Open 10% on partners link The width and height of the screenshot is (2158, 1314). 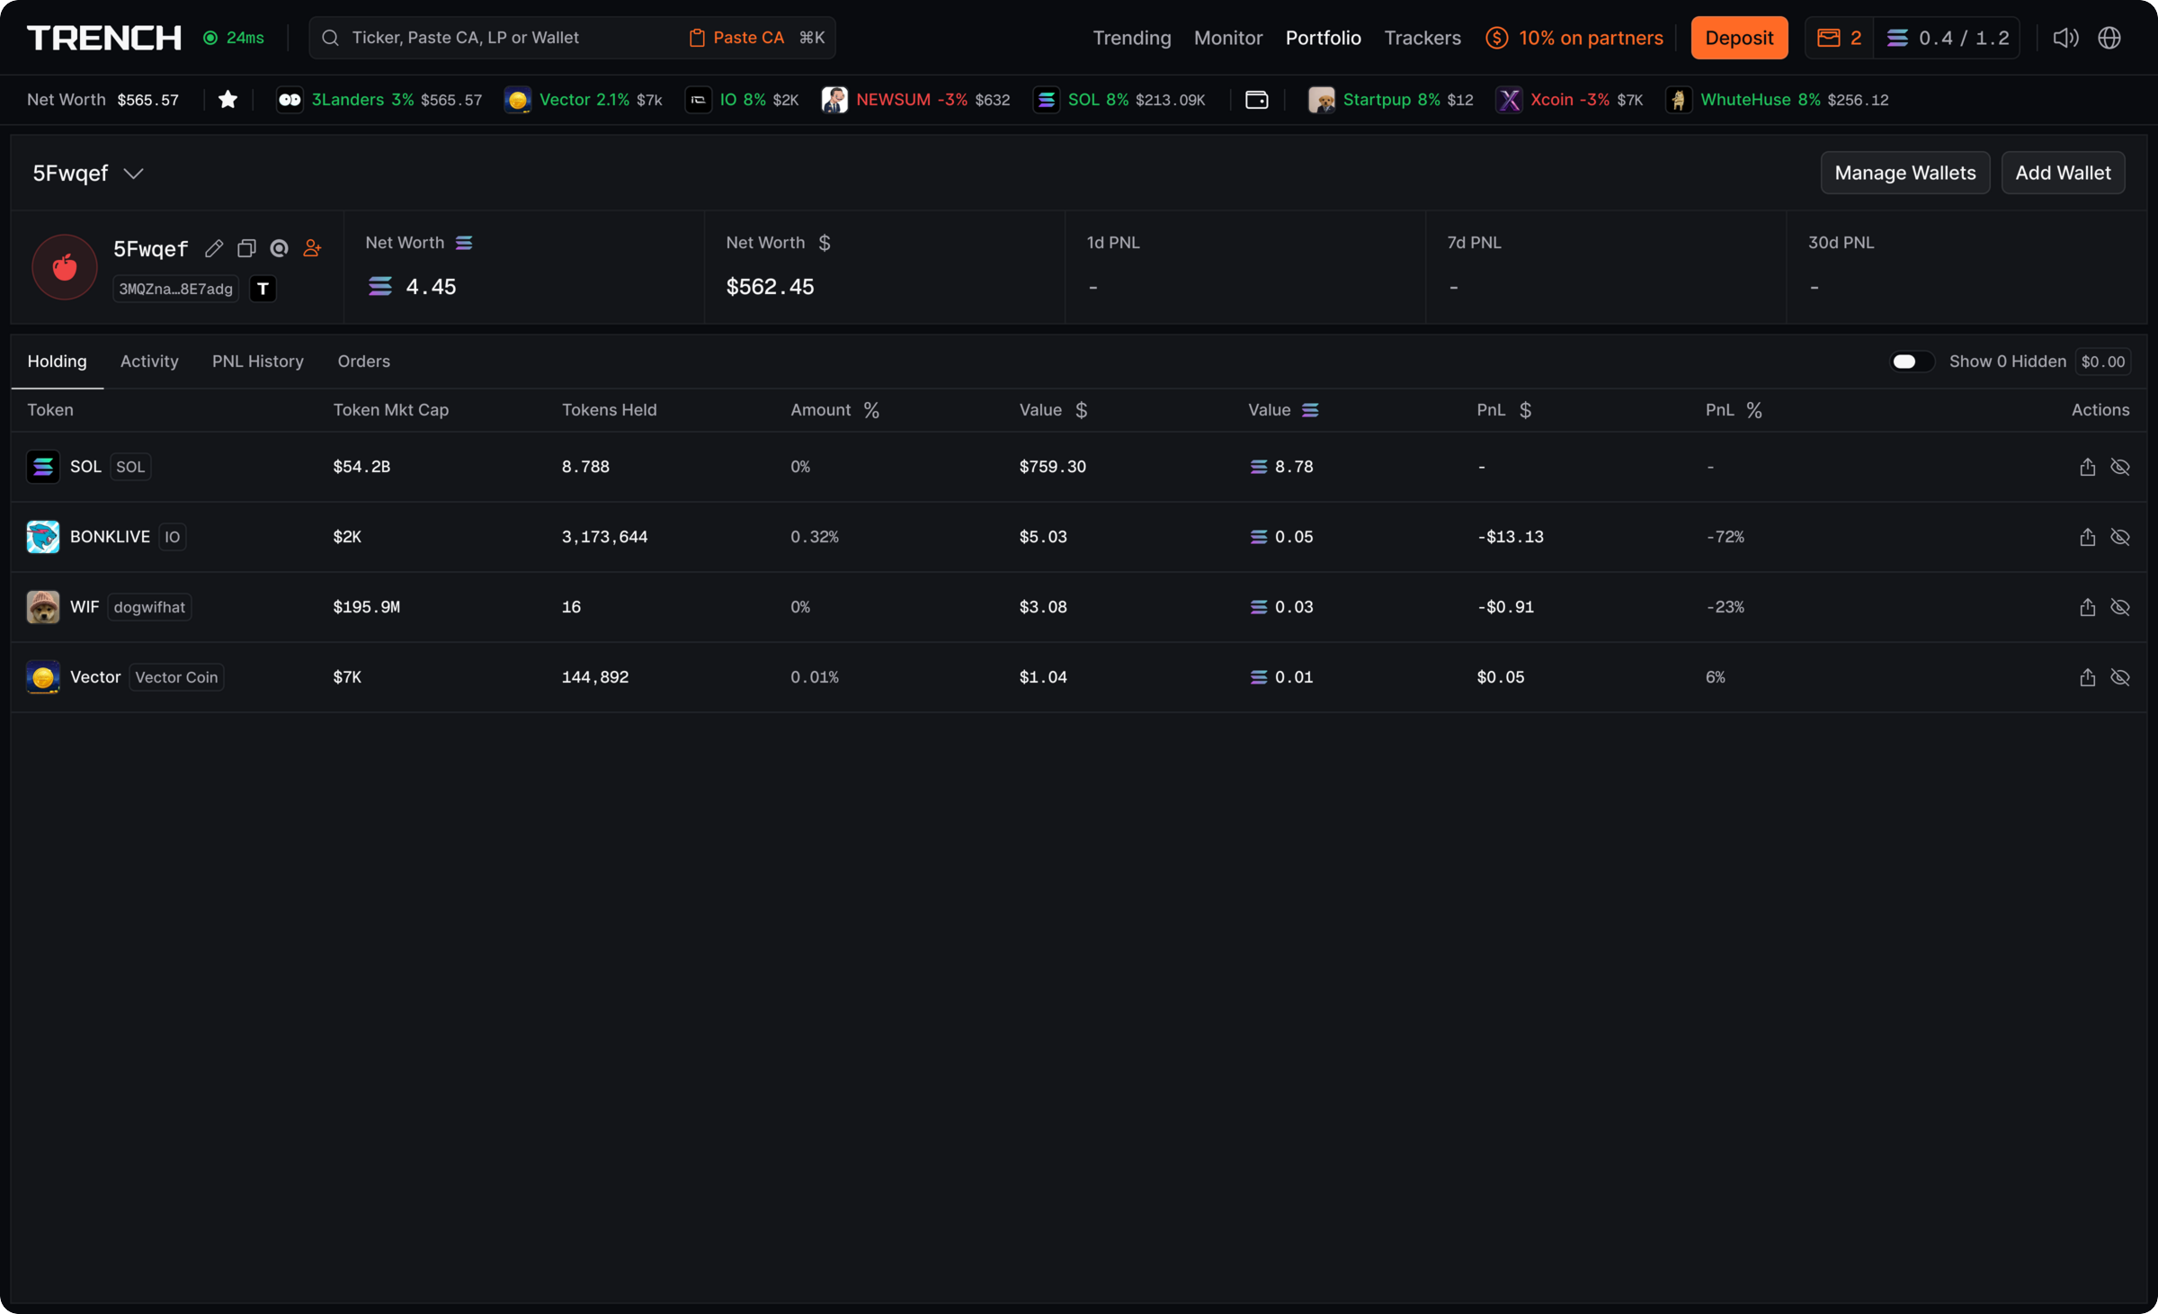1574,38
